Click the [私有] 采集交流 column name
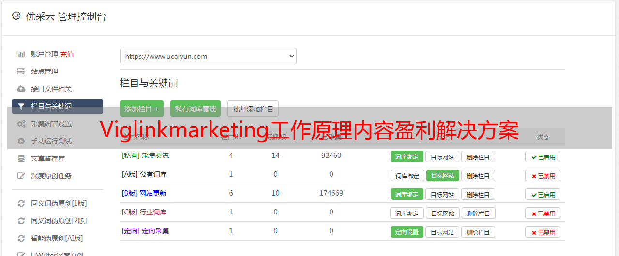The height and width of the screenshot is (256, 619). (145, 156)
